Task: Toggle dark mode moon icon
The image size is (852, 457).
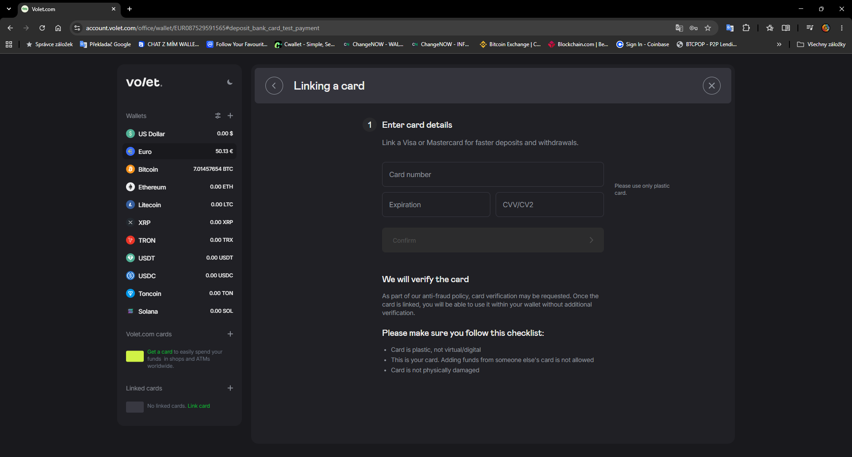Action: pos(229,82)
